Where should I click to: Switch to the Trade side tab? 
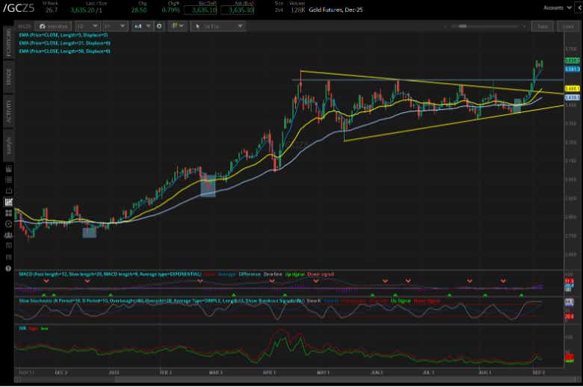pyautogui.click(x=9, y=79)
